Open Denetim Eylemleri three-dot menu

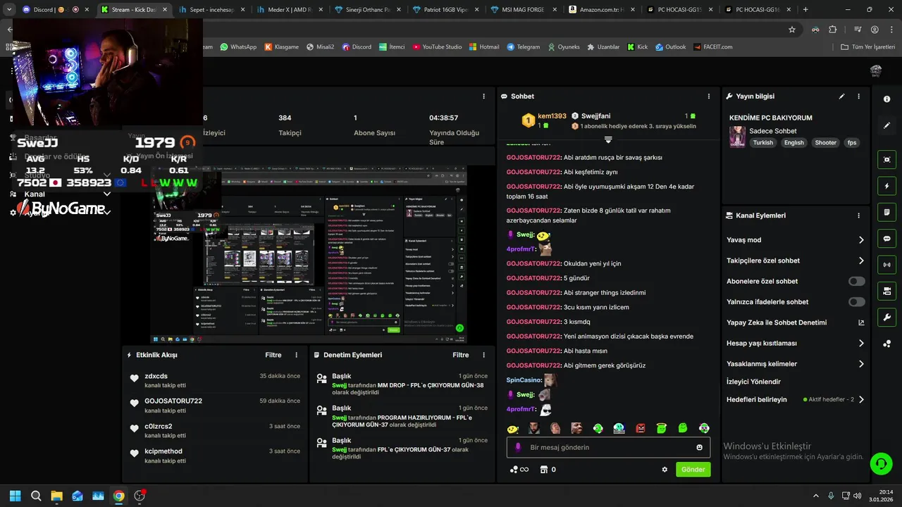click(x=483, y=355)
